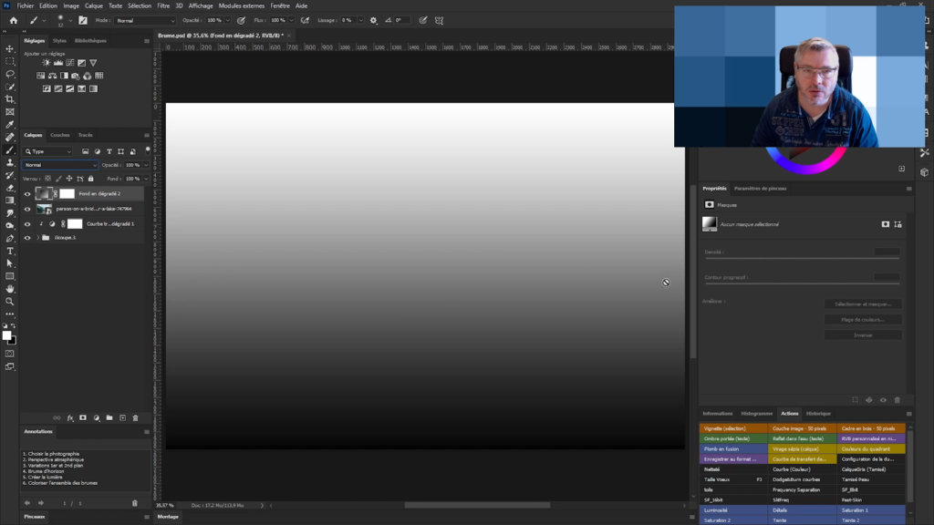Delete annotation with trash icon
This screenshot has height=525, width=934.
(135, 503)
